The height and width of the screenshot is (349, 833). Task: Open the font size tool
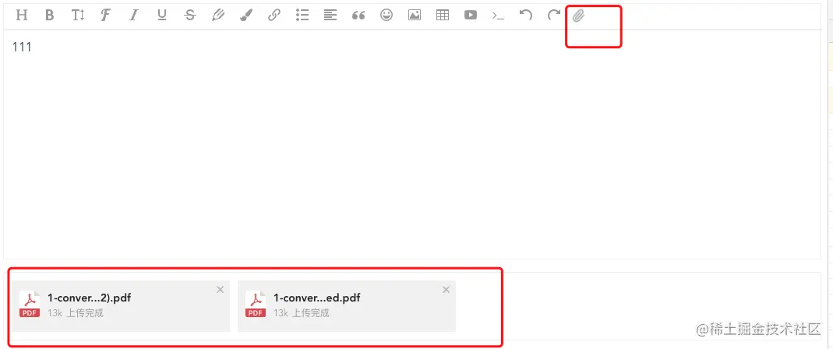[78, 15]
